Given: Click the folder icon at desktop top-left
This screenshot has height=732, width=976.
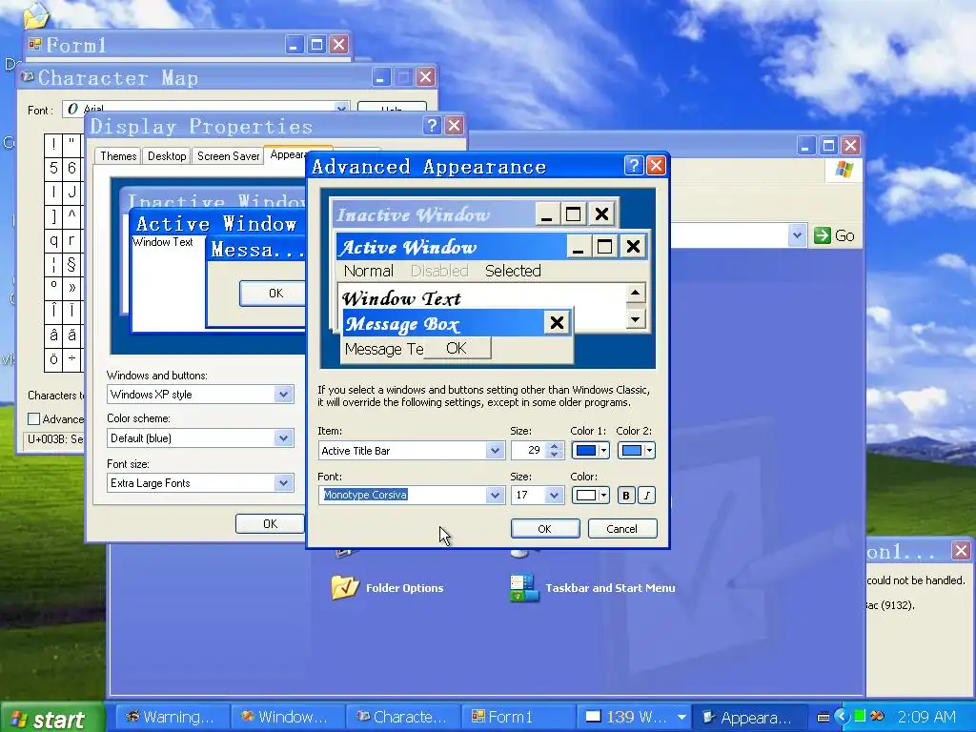Looking at the screenshot, I should point(35,15).
